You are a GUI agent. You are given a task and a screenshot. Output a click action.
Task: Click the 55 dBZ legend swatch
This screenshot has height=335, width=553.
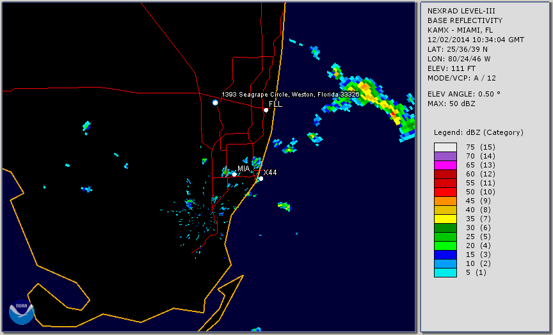coord(445,183)
